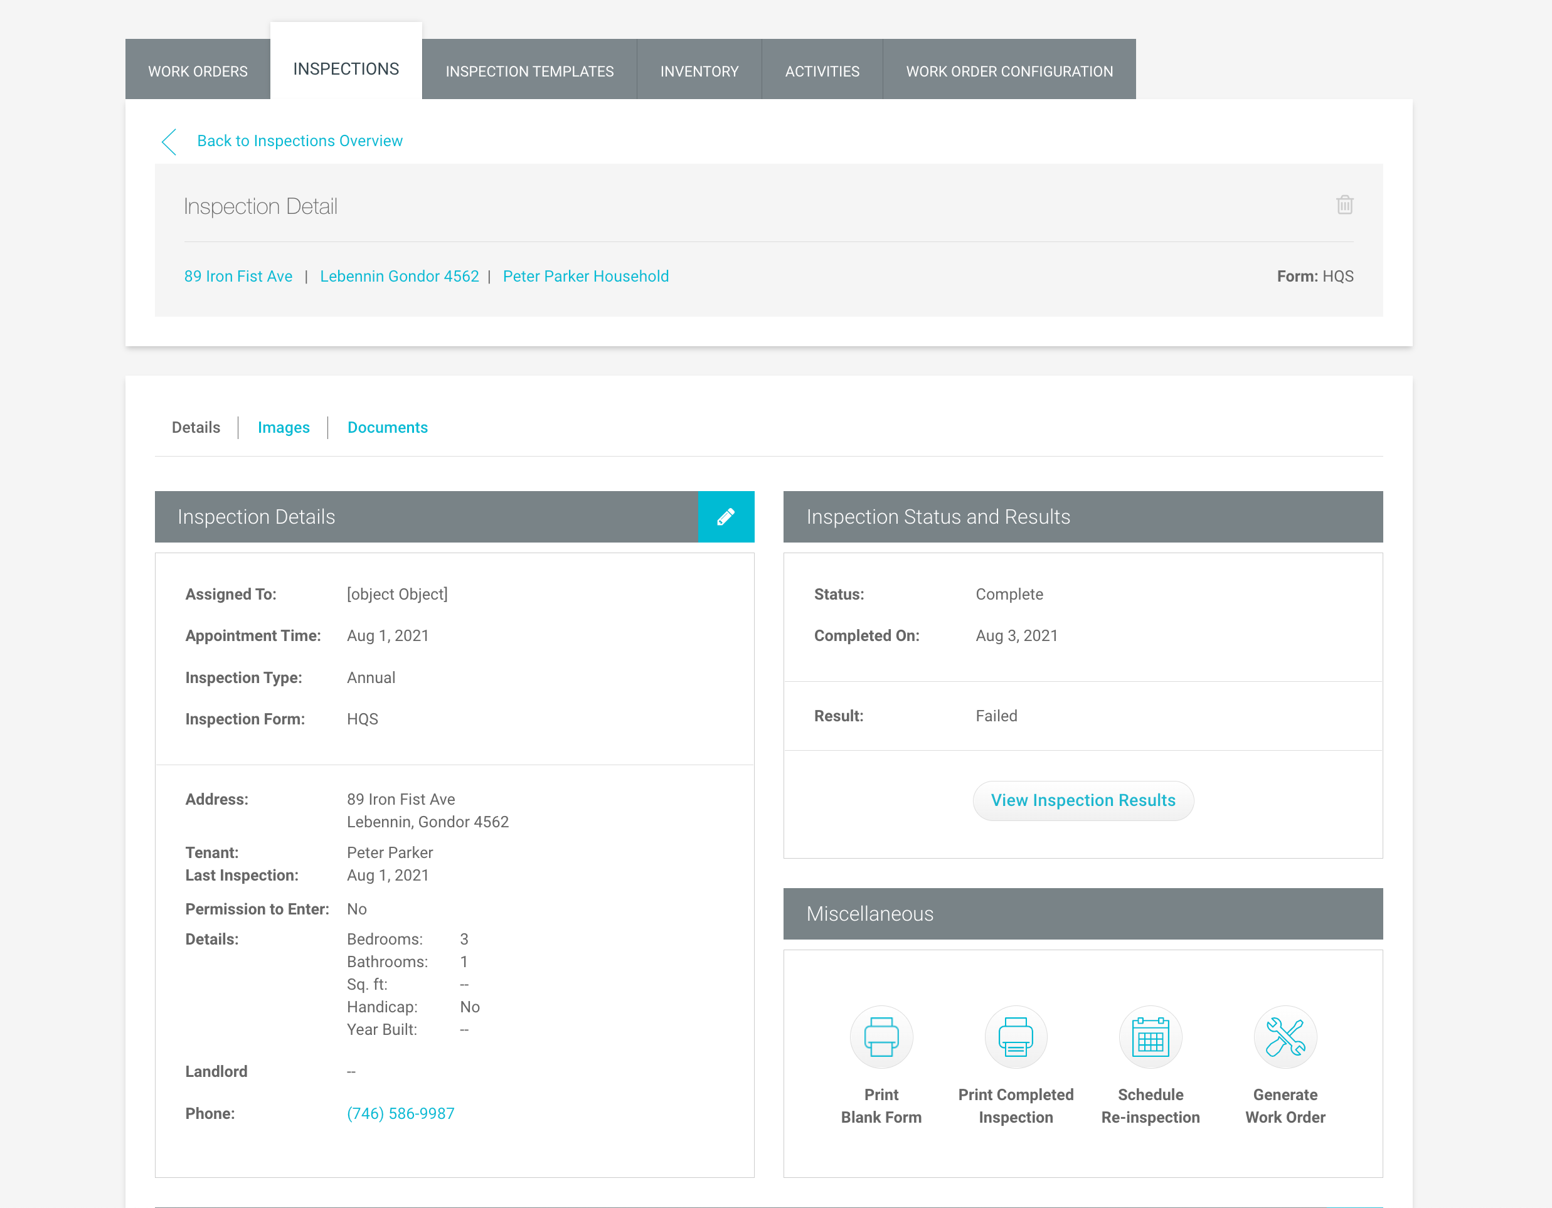Select the Images sub-tab
This screenshot has width=1552, height=1208.
284,427
